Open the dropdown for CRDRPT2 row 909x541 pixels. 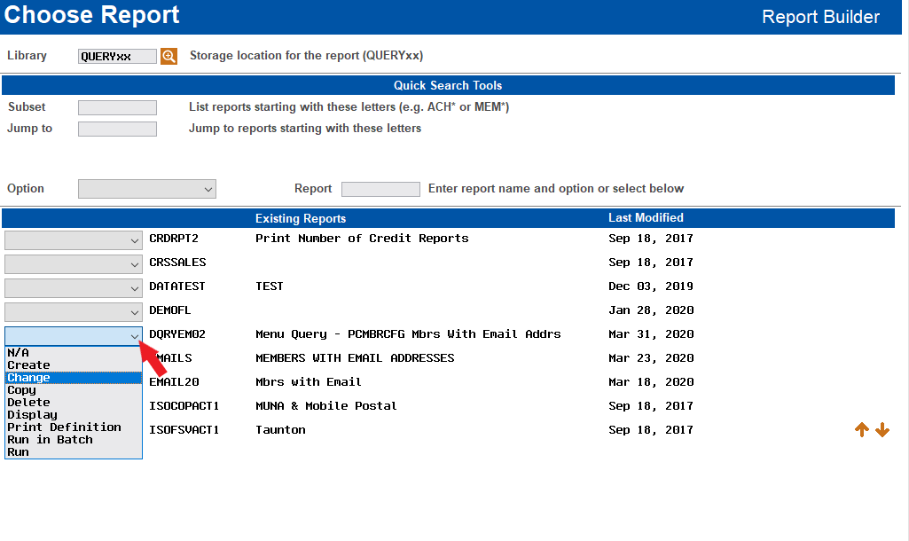[x=74, y=240]
